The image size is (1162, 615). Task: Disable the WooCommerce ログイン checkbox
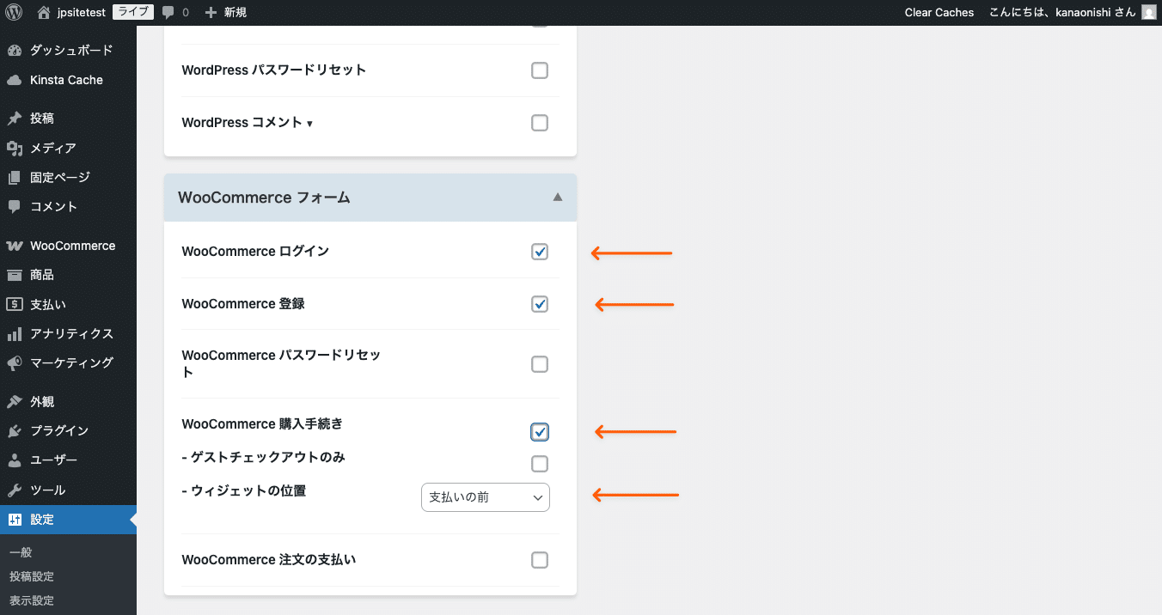[540, 252]
